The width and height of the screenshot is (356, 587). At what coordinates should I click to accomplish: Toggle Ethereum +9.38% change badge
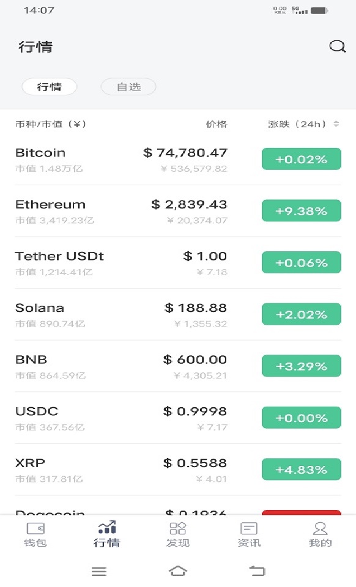click(302, 211)
